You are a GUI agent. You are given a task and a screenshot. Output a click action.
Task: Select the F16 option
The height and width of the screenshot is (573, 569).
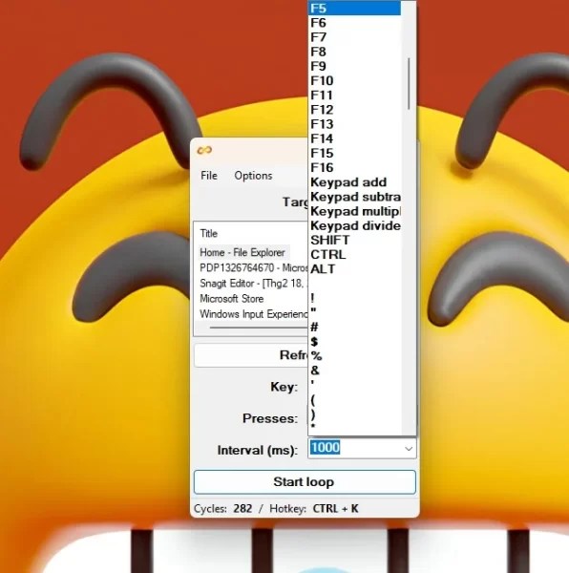354,167
